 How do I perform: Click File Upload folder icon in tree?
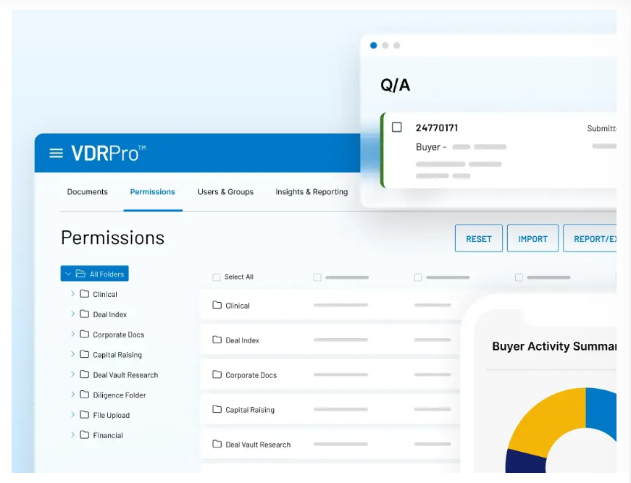[85, 415]
